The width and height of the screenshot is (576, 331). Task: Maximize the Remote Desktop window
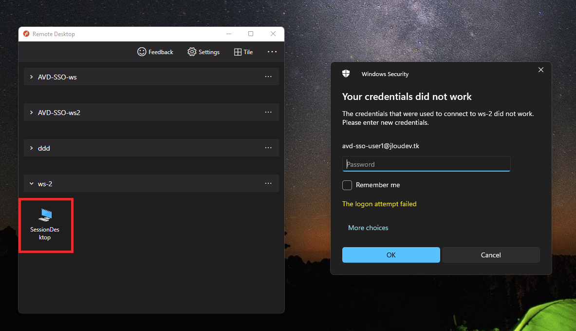point(251,34)
